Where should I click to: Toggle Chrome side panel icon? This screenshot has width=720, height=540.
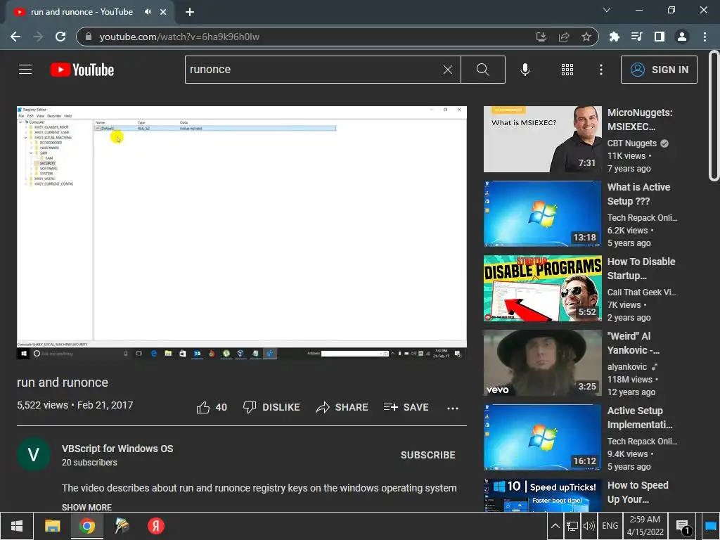(660, 37)
